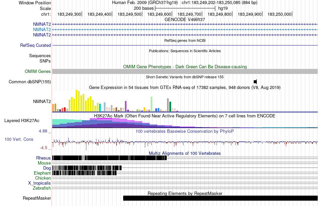
Task: Click the chr1:183,249,202-183,250,085 position text
Action: (220, 3)
